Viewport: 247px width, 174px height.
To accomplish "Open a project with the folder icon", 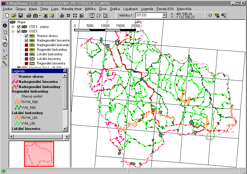I will click(x=14, y=15).
